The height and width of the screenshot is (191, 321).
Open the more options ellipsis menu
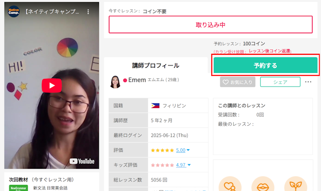coord(308,82)
